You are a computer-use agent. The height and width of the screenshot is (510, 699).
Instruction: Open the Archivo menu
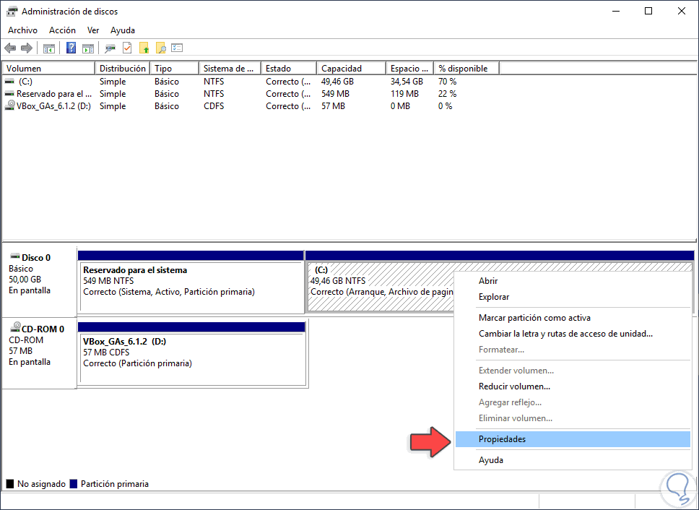[22, 30]
